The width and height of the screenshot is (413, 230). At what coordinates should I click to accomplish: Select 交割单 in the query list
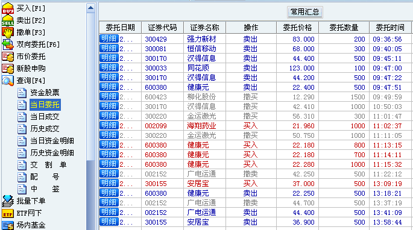coord(48,165)
